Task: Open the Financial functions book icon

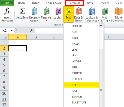Action: pyautogui.click(x=46, y=11)
